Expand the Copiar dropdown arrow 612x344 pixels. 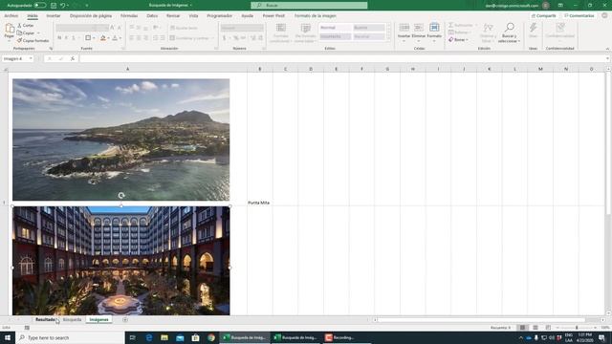pos(38,33)
